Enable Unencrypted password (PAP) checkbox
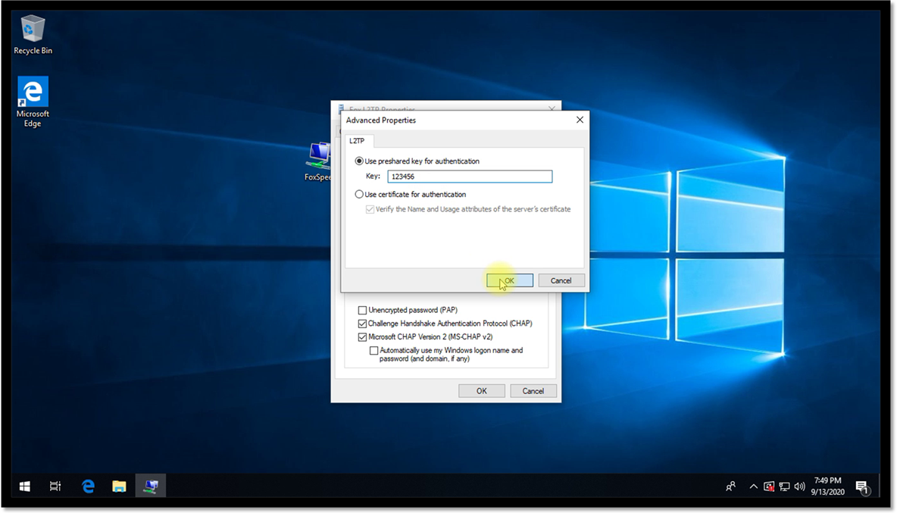The height and width of the screenshot is (513, 897). coord(363,311)
